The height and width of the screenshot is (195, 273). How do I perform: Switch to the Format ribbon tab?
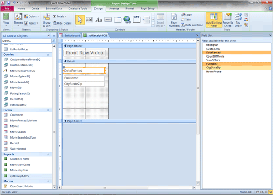pyautogui.click(x=130, y=8)
